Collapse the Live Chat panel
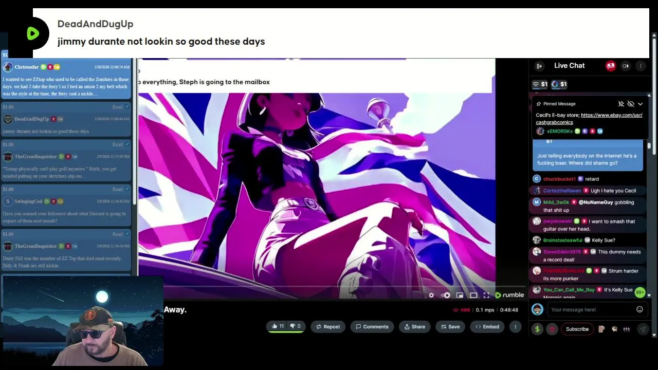The height and width of the screenshot is (370, 658). pyautogui.click(x=539, y=66)
